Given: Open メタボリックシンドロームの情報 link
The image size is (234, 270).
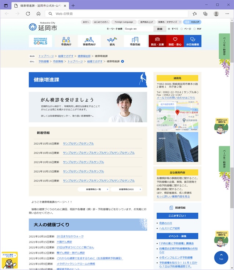Looking at the screenshot, I should [76, 264].
